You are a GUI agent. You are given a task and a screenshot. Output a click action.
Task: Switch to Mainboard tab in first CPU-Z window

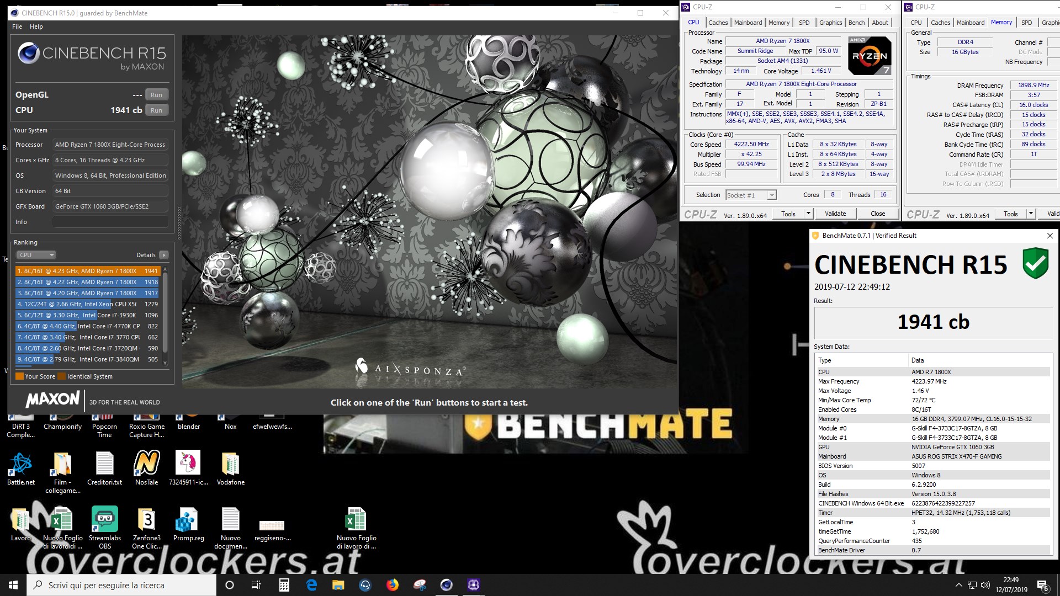click(748, 23)
